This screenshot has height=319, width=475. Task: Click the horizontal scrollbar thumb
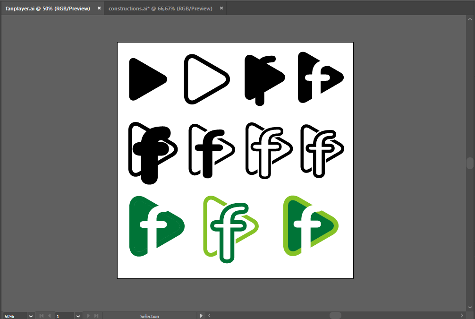(335, 316)
